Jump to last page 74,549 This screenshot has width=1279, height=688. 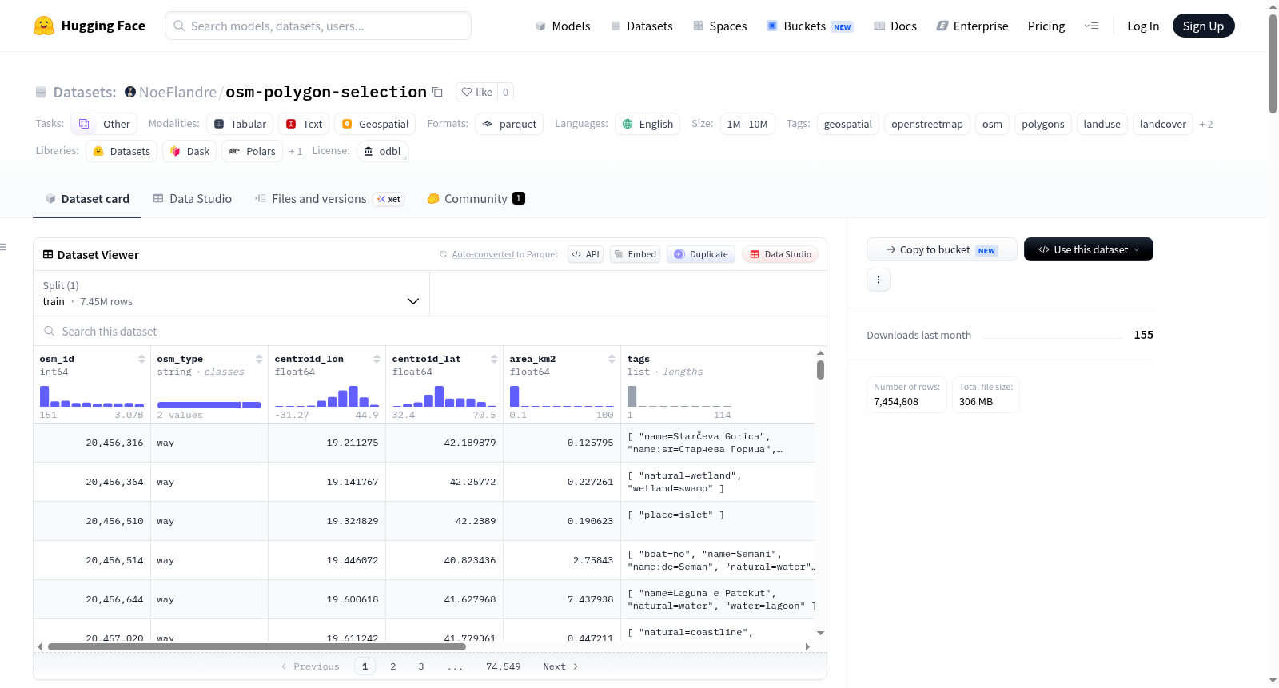[503, 666]
